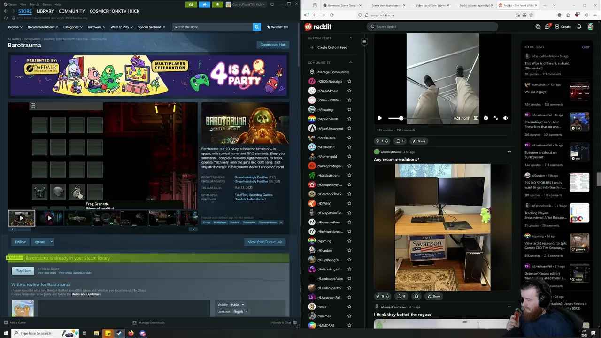
Task: Expand Ways to Play dropdown
Action: (x=122, y=27)
